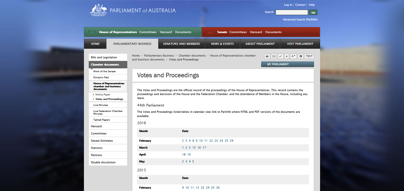
Task: Open Live Minutes in the sidebar
Action: point(108,105)
